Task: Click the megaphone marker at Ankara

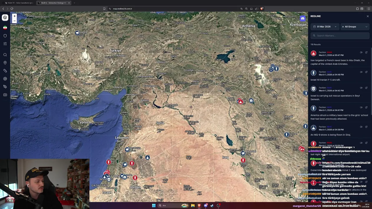Action: click(x=77, y=33)
